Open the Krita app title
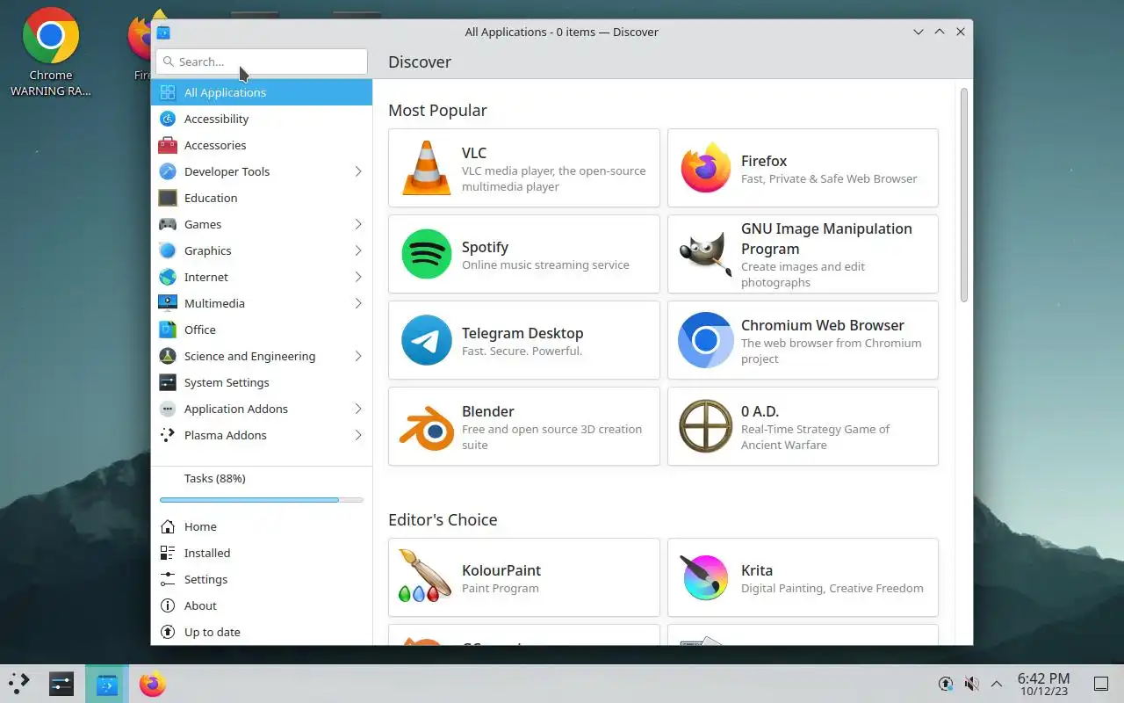This screenshot has width=1124, height=703. coord(757,570)
